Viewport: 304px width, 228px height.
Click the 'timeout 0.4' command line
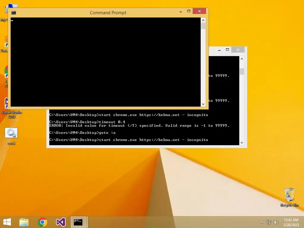(87, 122)
